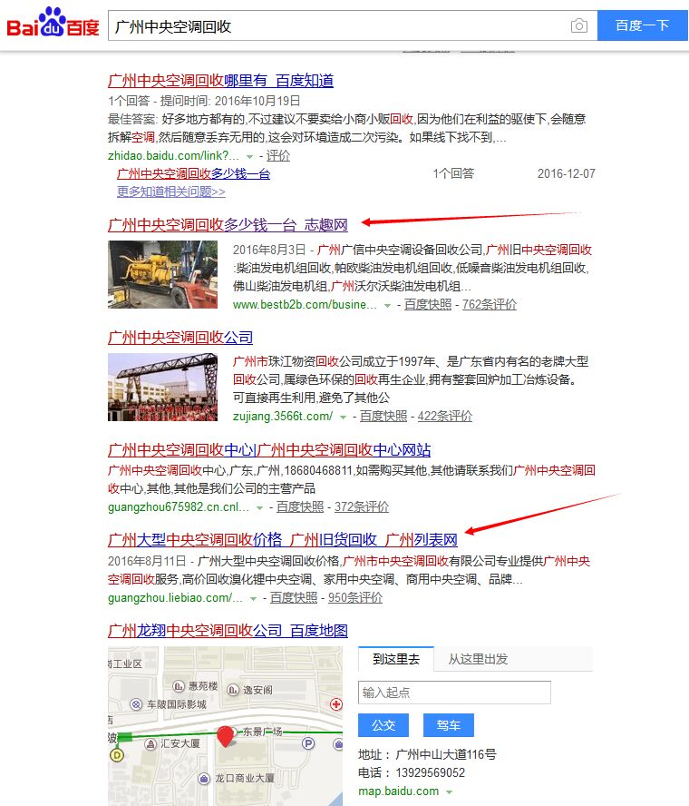Click 评价 link under zhidao result

click(x=278, y=156)
